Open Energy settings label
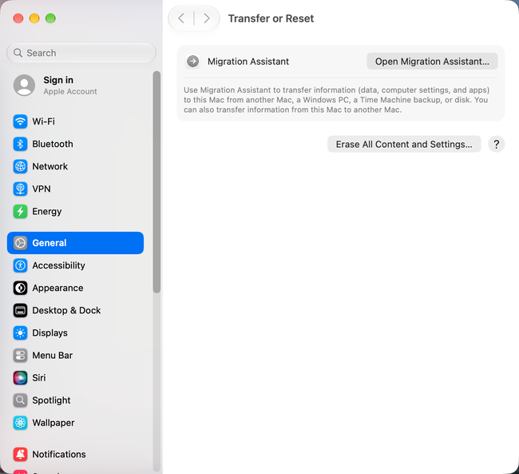Image resolution: width=519 pixels, height=474 pixels. point(46,212)
